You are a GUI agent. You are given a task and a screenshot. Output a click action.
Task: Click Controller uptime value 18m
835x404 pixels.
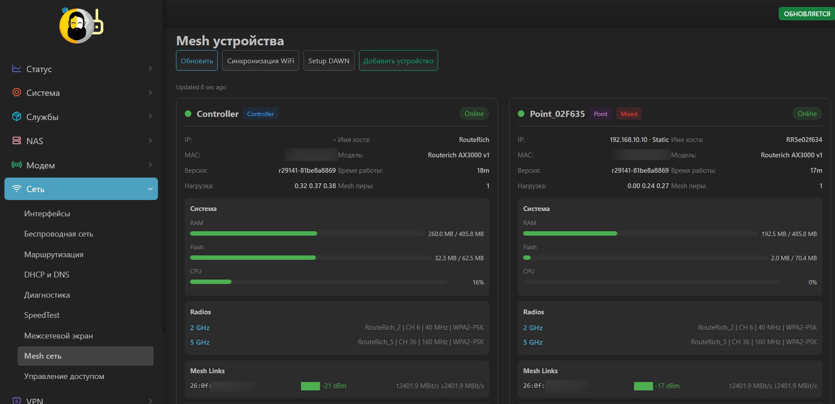pyautogui.click(x=483, y=171)
